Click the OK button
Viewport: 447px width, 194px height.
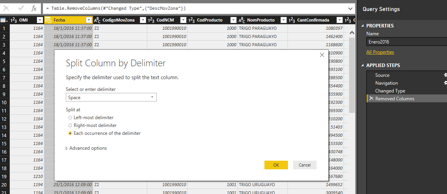point(276,165)
